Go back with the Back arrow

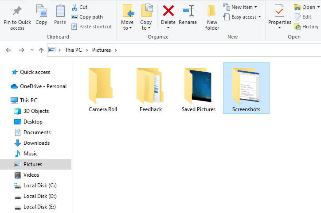[x=8, y=50]
